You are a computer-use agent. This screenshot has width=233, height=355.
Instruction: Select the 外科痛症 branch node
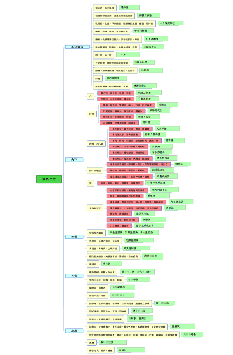point(77,47)
